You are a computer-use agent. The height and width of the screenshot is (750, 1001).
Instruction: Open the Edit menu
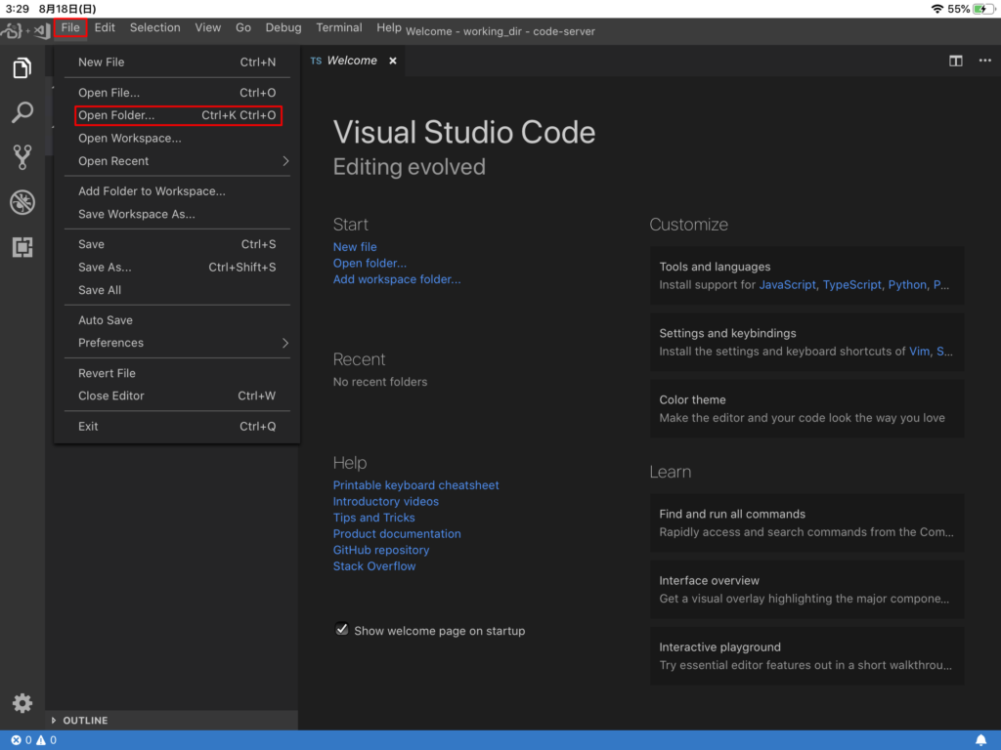(x=105, y=28)
